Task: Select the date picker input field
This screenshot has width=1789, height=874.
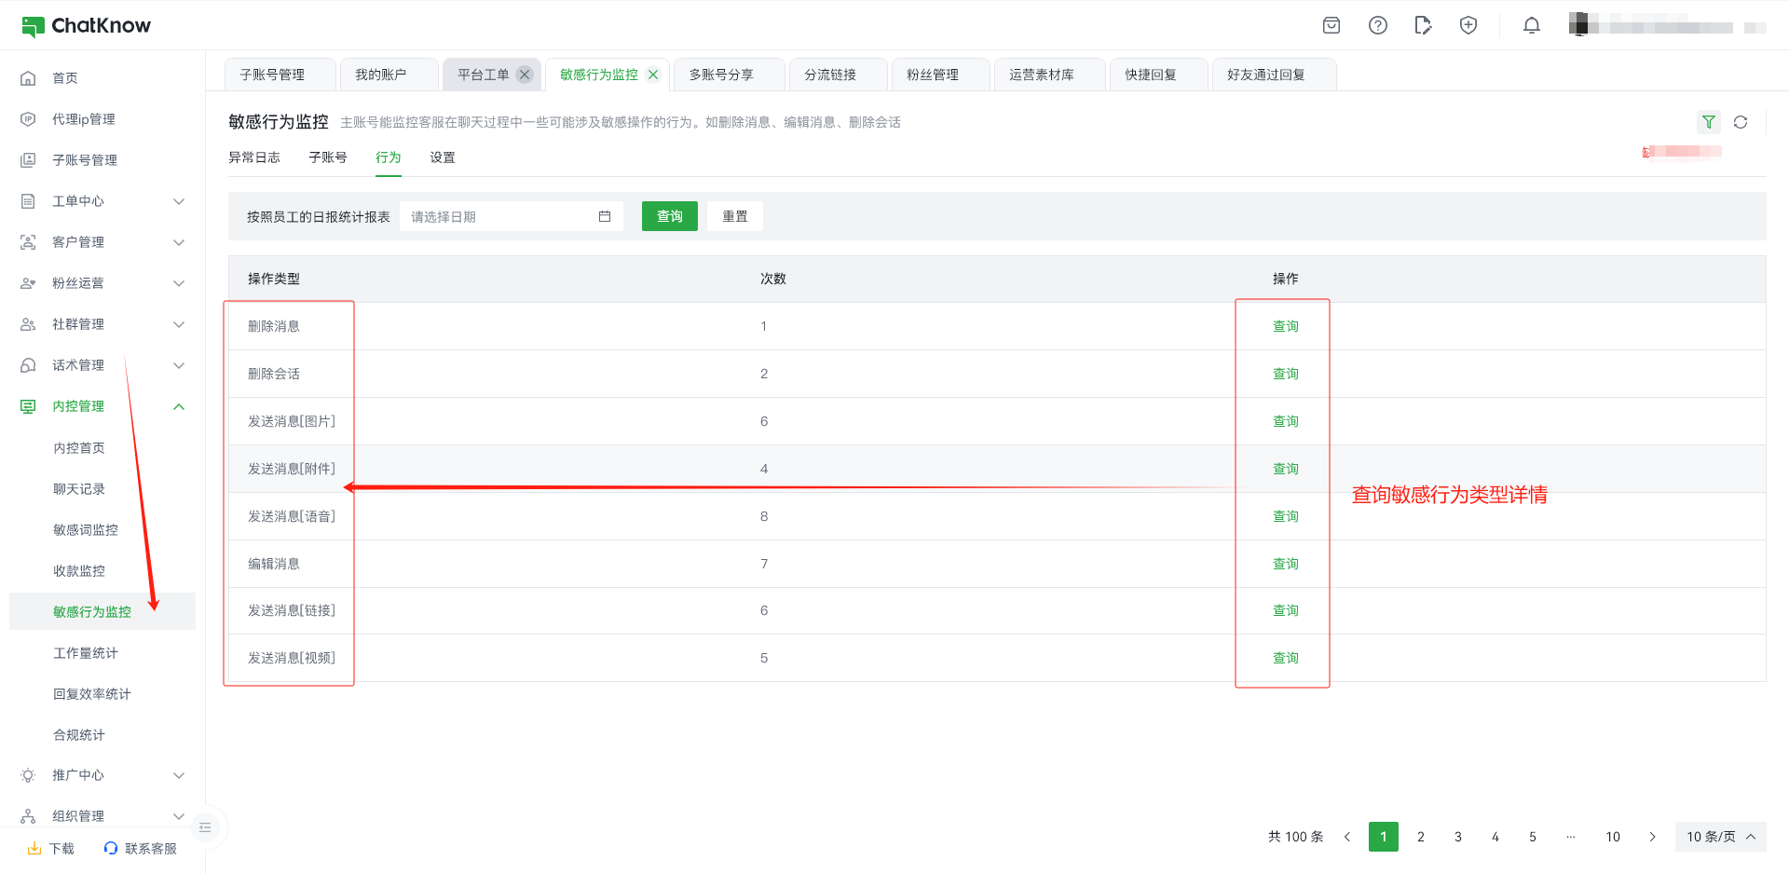Action: (498, 216)
